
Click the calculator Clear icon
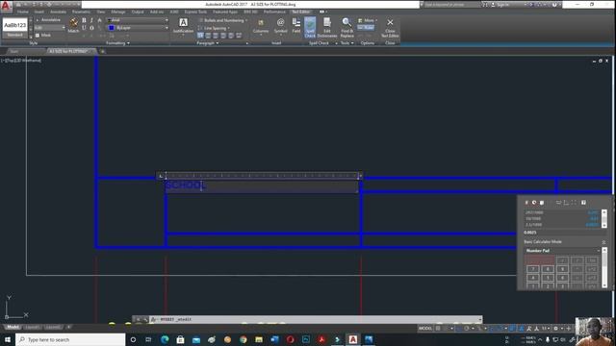pyautogui.click(x=526, y=203)
